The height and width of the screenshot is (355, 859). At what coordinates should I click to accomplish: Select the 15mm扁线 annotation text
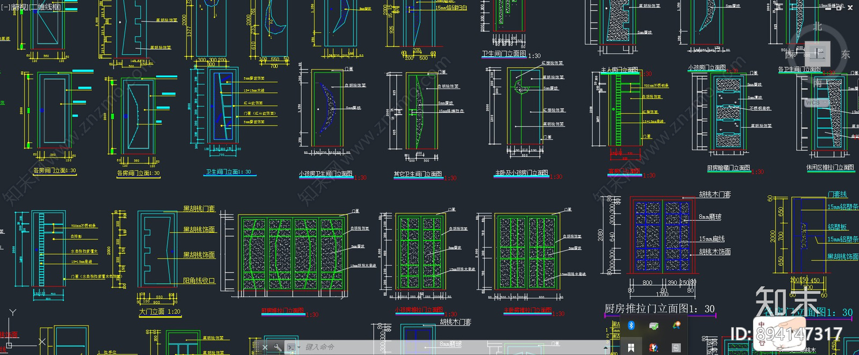point(712,239)
